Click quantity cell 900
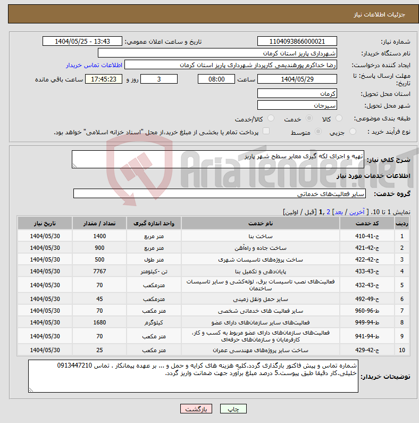 click(99, 248)
